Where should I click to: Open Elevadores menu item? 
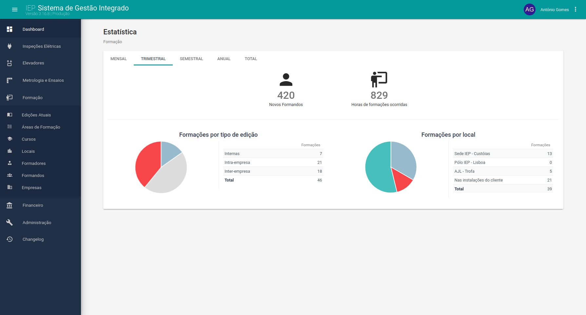[40, 63]
